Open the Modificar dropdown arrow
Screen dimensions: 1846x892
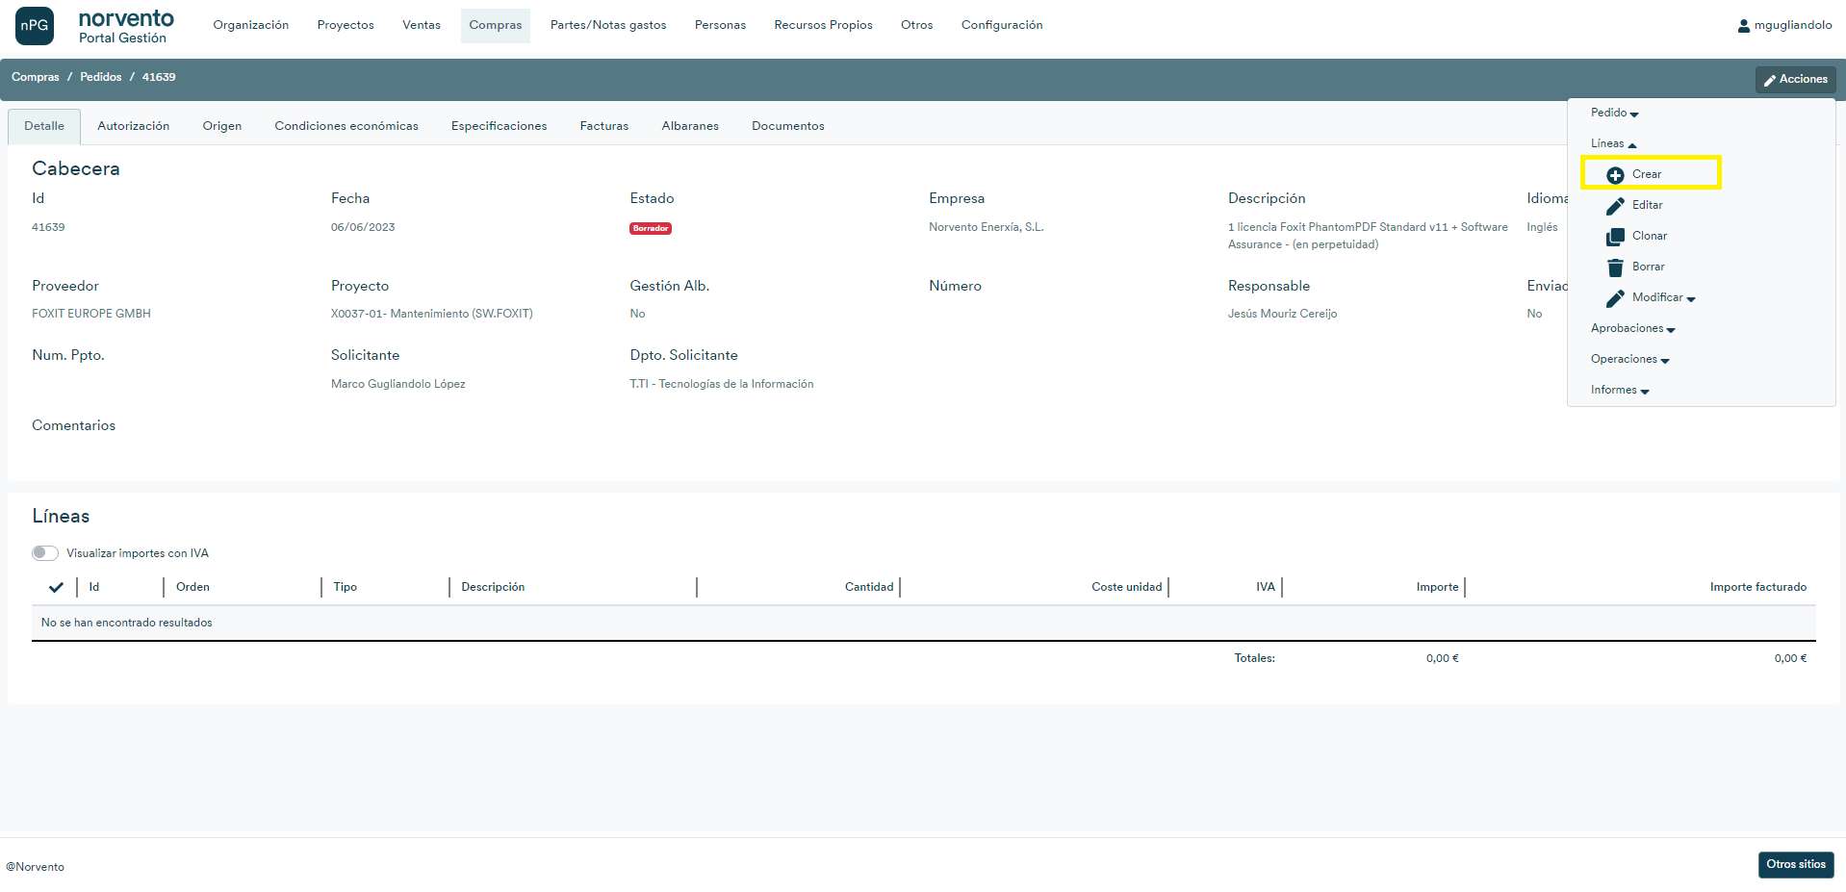pos(1691,299)
